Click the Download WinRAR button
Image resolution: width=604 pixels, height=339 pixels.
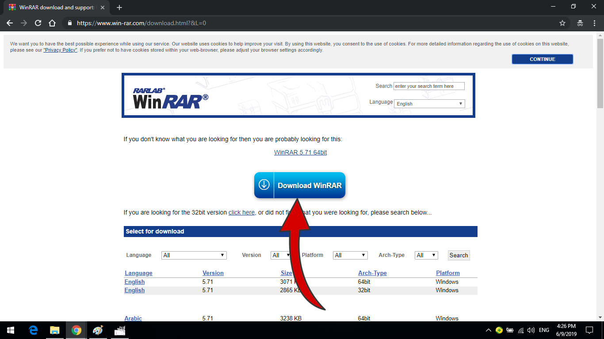pos(300,185)
